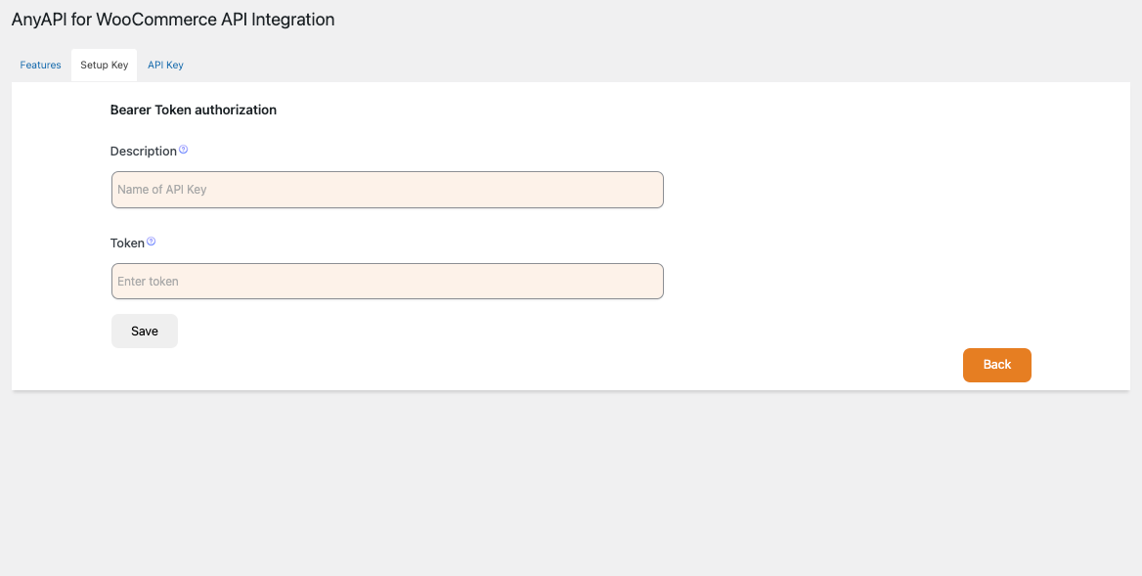Switch to the API Key tab
1142x576 pixels.
165,66
